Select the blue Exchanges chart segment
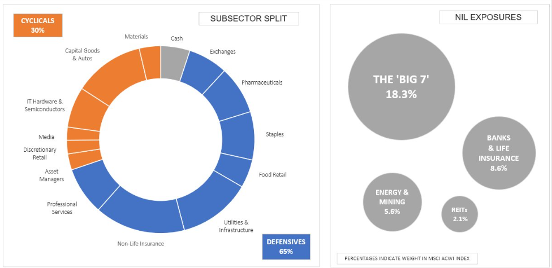Image resolution: width=552 pixels, height=268 pixels. point(201,68)
